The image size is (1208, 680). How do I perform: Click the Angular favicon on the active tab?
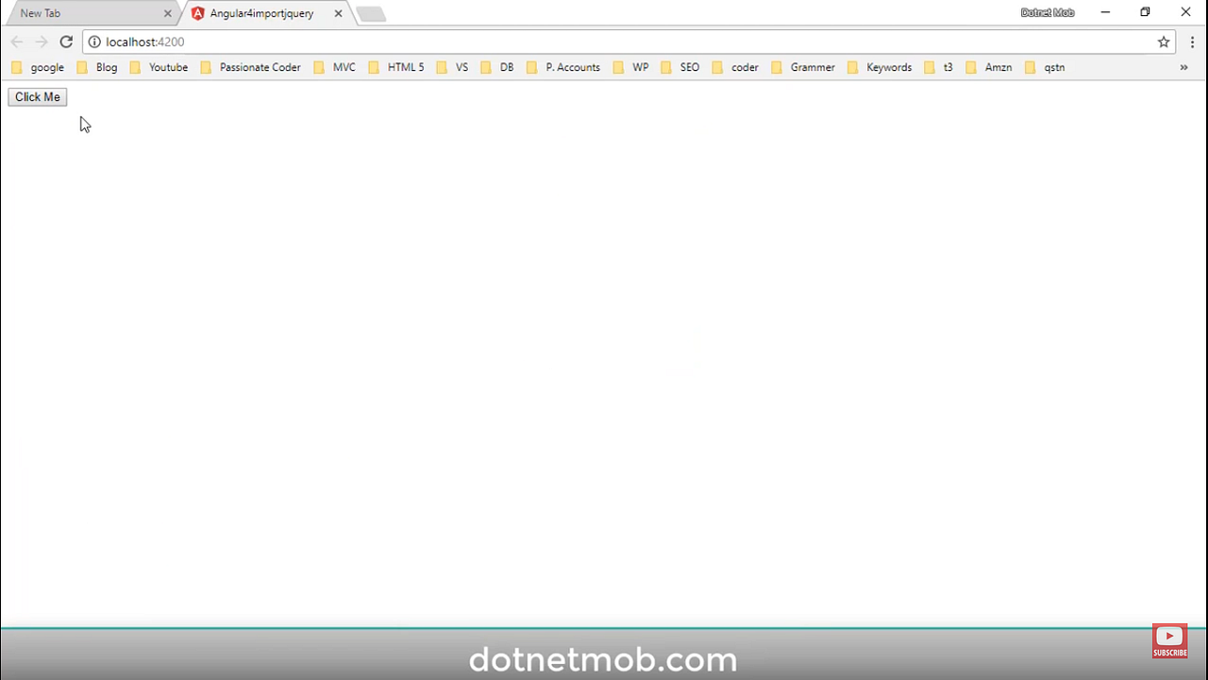[198, 12]
